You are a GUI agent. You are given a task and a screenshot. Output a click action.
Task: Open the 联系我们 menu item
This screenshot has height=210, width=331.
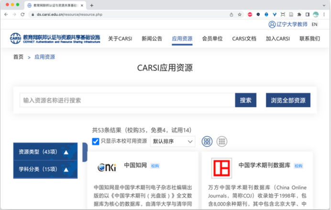[x=309, y=39]
